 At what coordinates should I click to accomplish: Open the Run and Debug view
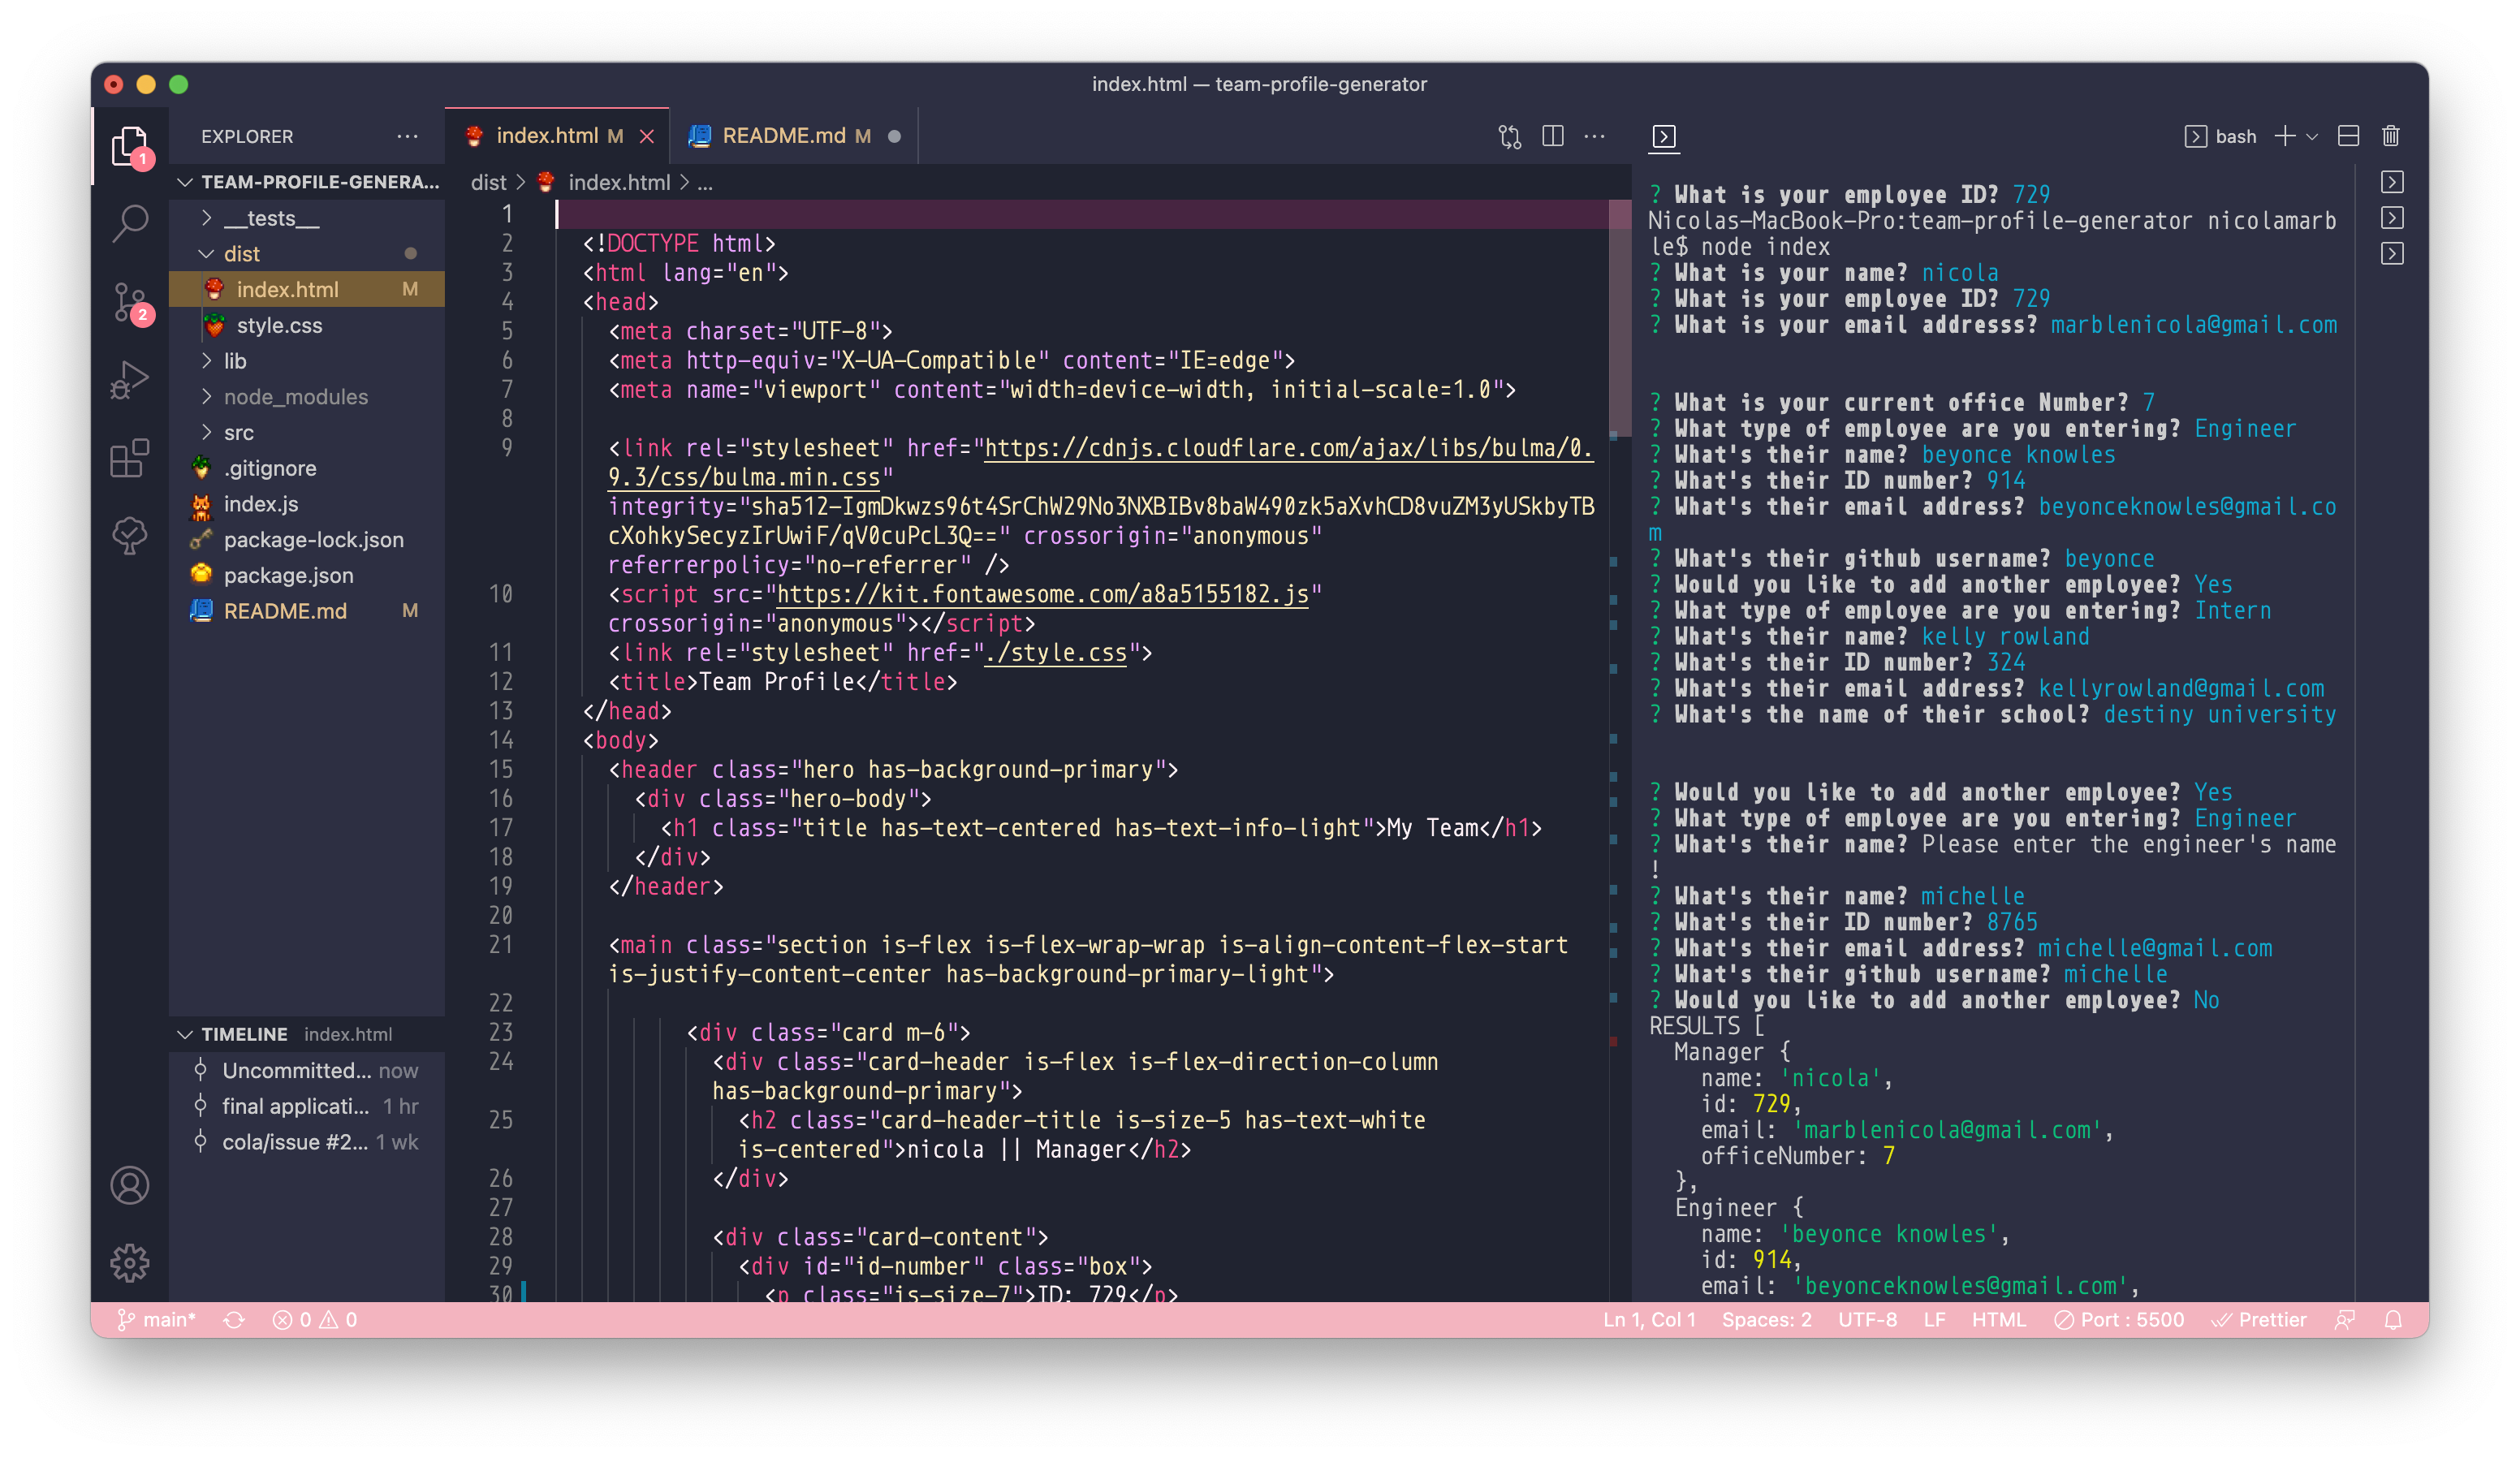coord(129,381)
